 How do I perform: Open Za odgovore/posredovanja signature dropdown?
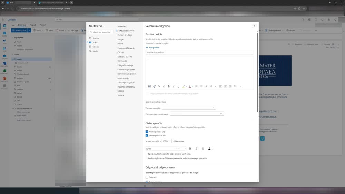197,114
